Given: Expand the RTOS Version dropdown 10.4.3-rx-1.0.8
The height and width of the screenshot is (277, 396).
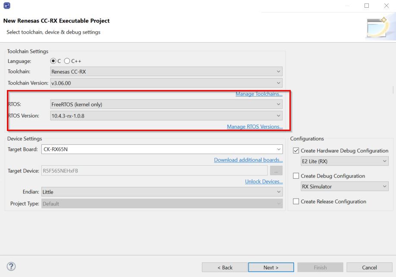Looking at the screenshot, I should 166,116.
